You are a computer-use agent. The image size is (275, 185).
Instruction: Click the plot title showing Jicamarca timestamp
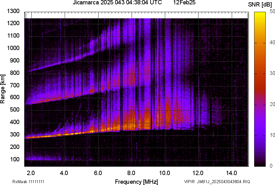pos(117,3)
